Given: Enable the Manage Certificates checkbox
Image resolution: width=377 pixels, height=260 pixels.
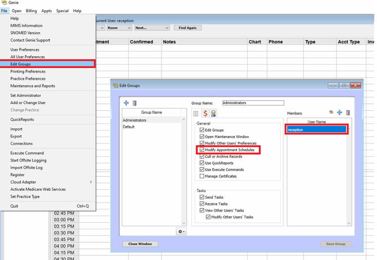Looking at the screenshot, I should click(203, 176).
